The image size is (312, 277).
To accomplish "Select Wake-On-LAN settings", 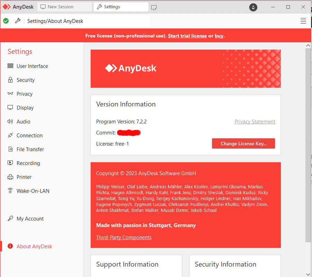I will pos(33,191).
